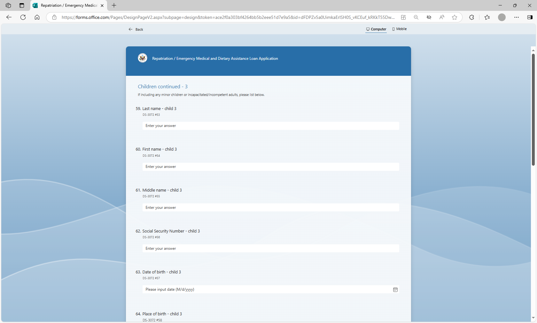Focus the First name - child 3 input
537x323 pixels.
(270, 167)
